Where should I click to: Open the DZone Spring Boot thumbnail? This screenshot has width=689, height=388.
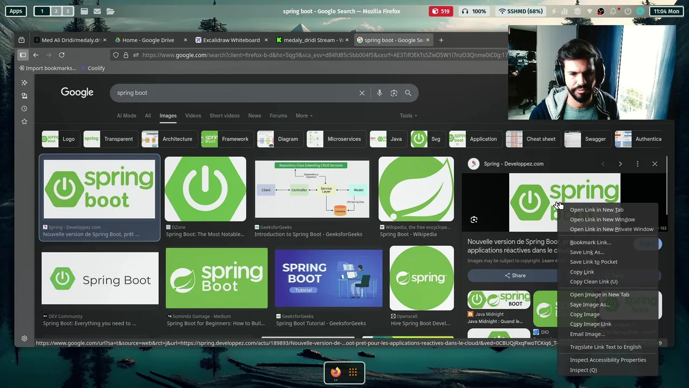tap(206, 189)
